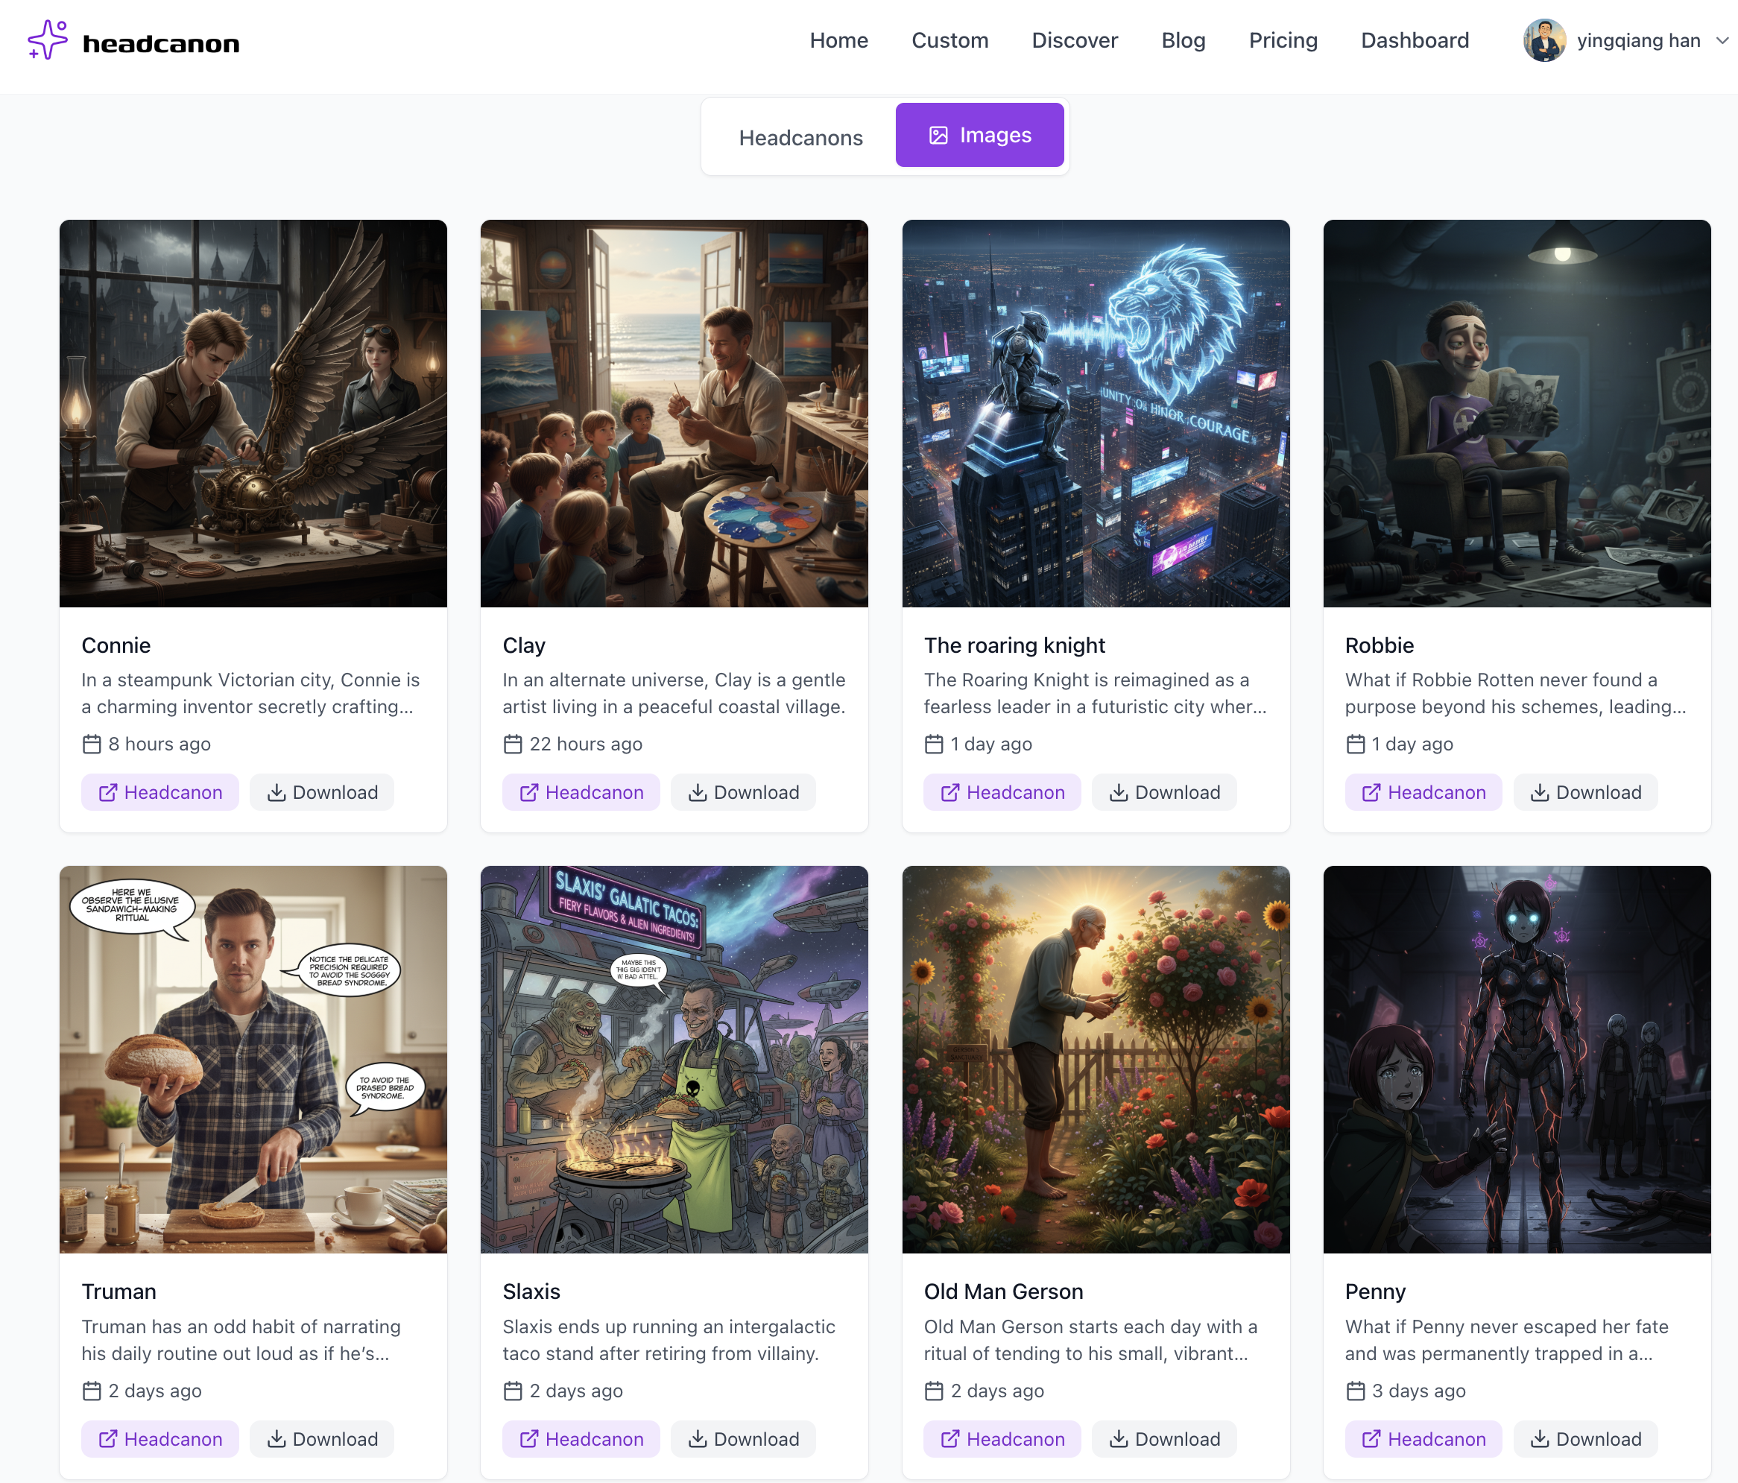Open Old Man Gerson's Headcanon link
The image size is (1738, 1483).
1002,1438
